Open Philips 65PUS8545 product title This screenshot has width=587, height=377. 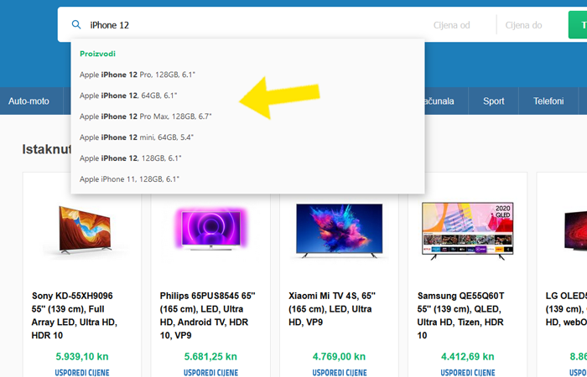208,315
